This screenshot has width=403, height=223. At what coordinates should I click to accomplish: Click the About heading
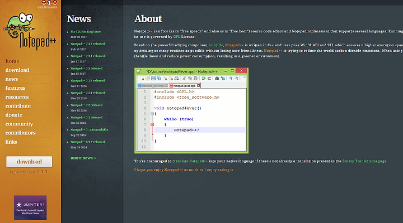(148, 19)
